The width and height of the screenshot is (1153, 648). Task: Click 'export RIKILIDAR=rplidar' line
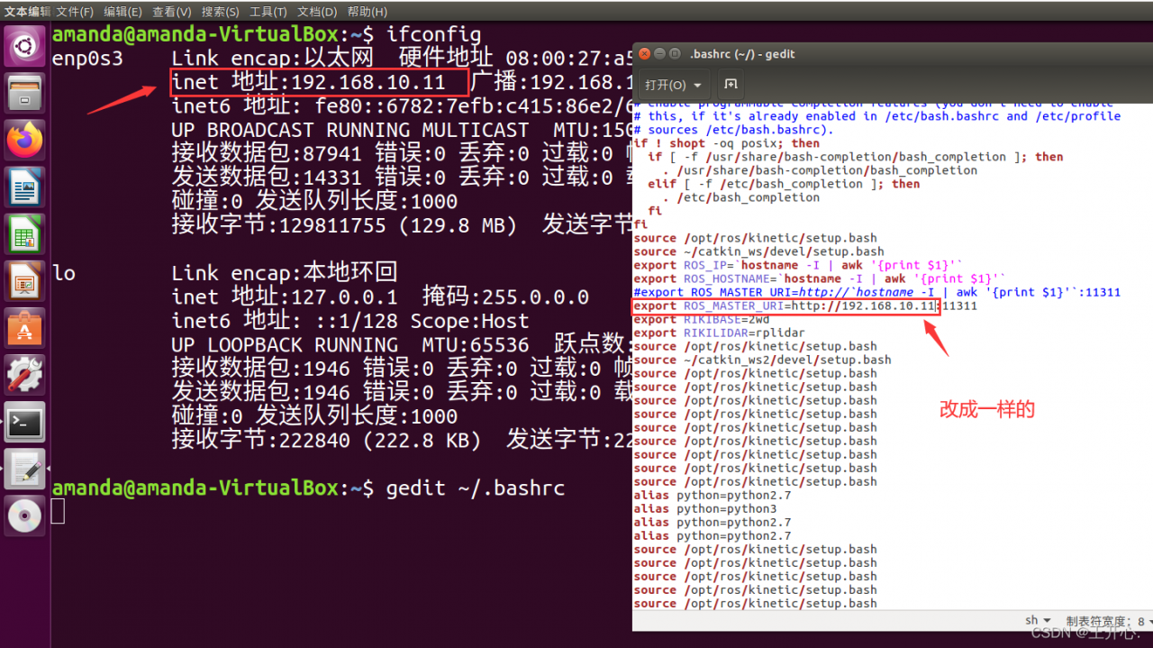pos(719,333)
